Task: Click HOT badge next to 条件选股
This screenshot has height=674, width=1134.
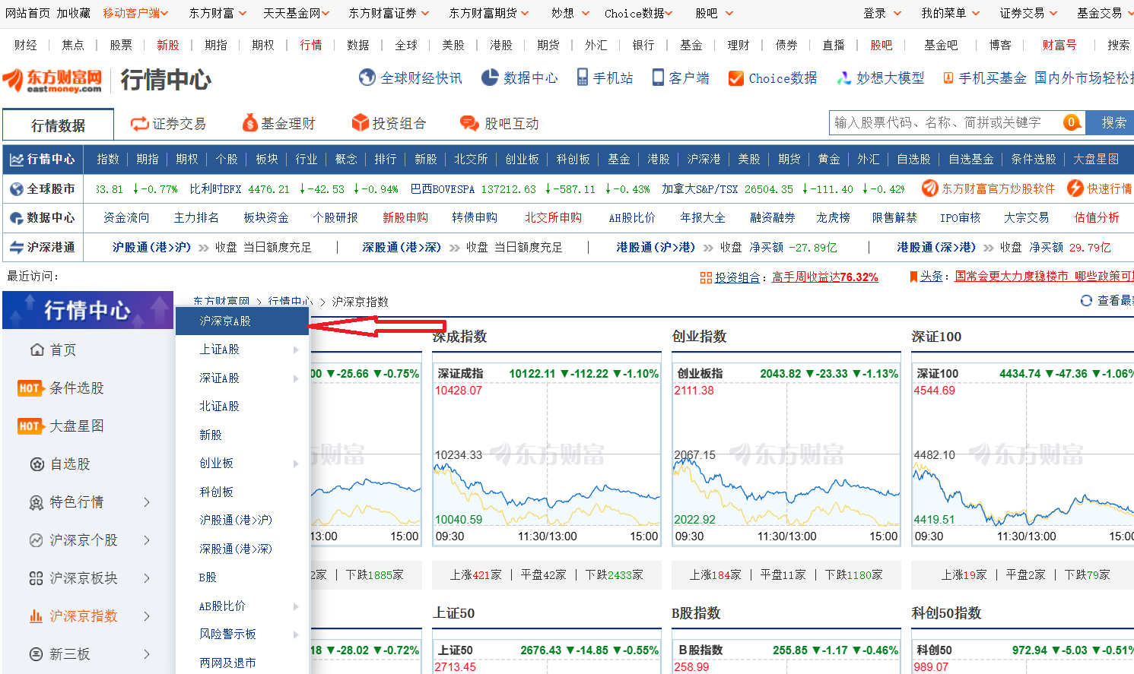Action: (30, 388)
